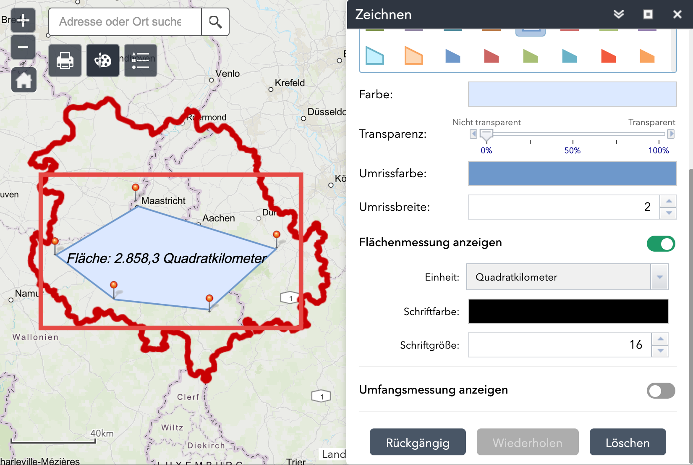Choose the solid green polygon symbol
Screen dimensions: 693x465
[530, 56]
